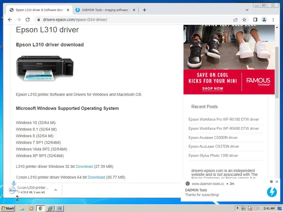Open the Chrome profile menu
This screenshot has height=212, width=283.
point(264,20)
